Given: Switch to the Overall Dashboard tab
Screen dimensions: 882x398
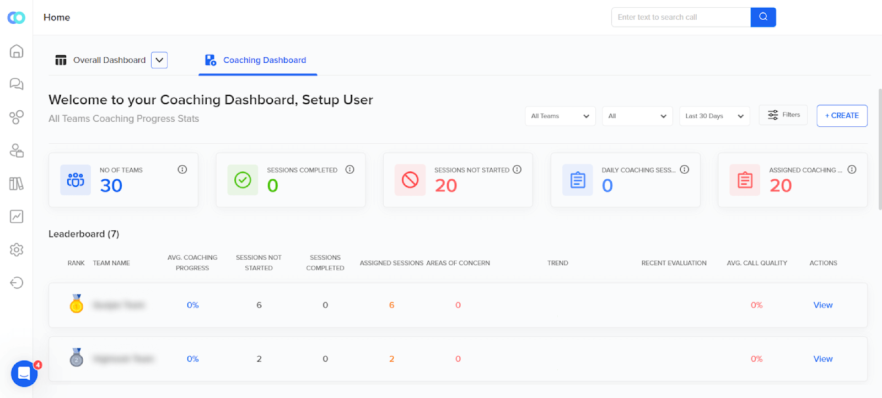Looking at the screenshot, I should point(101,60).
